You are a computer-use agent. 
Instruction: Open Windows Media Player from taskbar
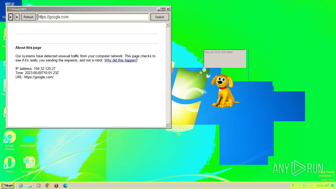click(39, 186)
